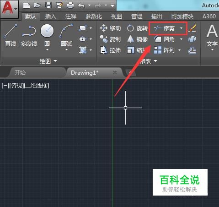Click the [二维线框] visual style label
The width and height of the screenshot is (219, 207).
pos(37,86)
